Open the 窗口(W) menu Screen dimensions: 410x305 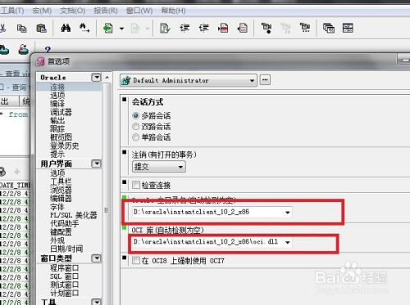coord(139,11)
